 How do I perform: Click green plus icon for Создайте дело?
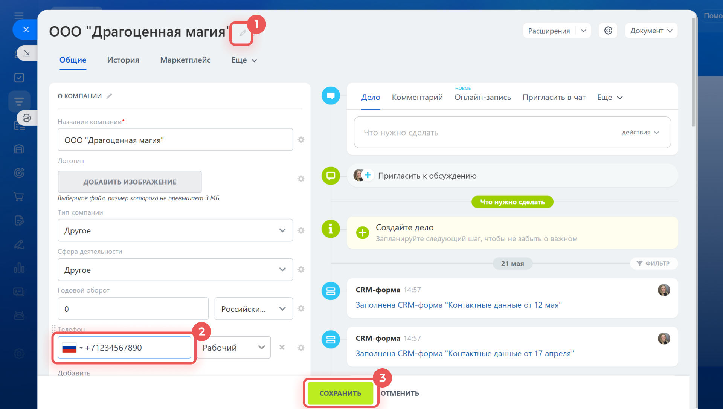(x=362, y=233)
